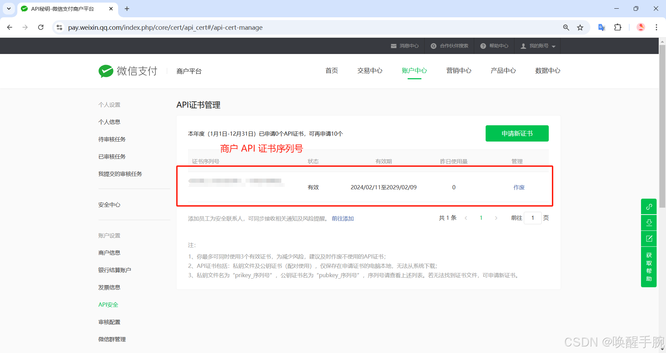Open 消息中心 in top bar

click(404, 46)
